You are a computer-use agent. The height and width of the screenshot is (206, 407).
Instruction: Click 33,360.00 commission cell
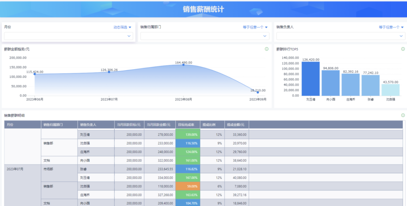coord(237,134)
